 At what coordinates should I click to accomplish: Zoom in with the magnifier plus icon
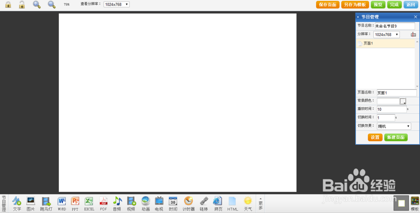tap(37, 5)
